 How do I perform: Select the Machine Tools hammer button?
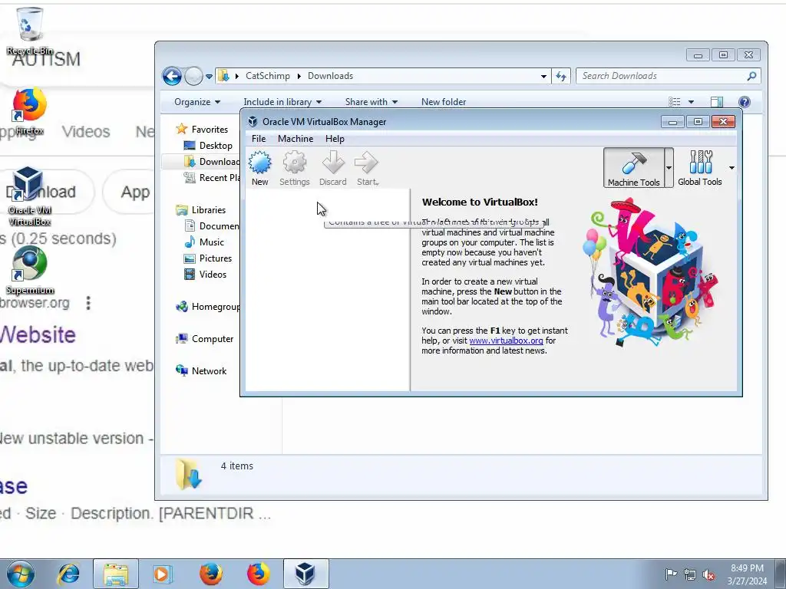[633, 168]
